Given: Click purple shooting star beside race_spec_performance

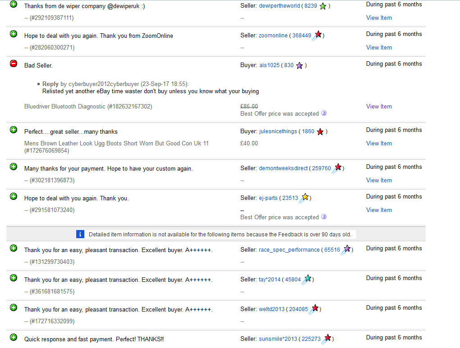Looking at the screenshot, I should point(346,249).
